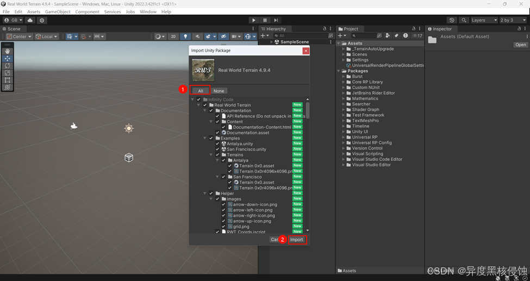Image resolution: width=530 pixels, height=281 pixels.
Task: Open the GameObject menu
Action: pyautogui.click(x=58, y=11)
